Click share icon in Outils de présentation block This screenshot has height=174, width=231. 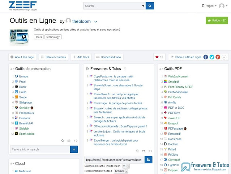coord(69,141)
